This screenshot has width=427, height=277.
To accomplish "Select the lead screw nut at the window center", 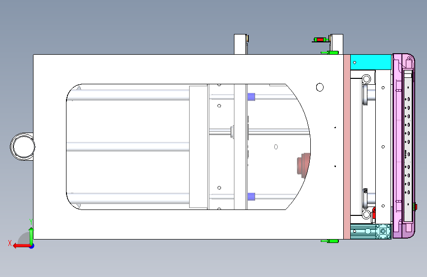I will pos(232,132).
